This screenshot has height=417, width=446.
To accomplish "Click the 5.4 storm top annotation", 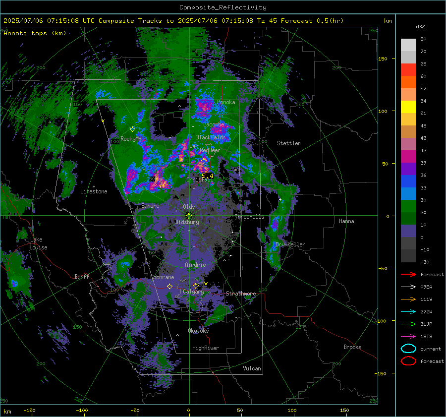I will click(x=207, y=176).
